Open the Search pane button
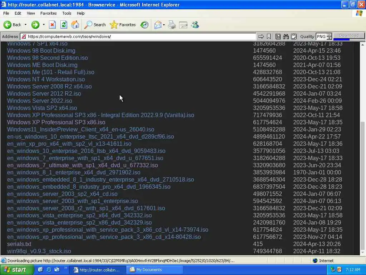This screenshot has width=366, height=275. tap(95, 25)
